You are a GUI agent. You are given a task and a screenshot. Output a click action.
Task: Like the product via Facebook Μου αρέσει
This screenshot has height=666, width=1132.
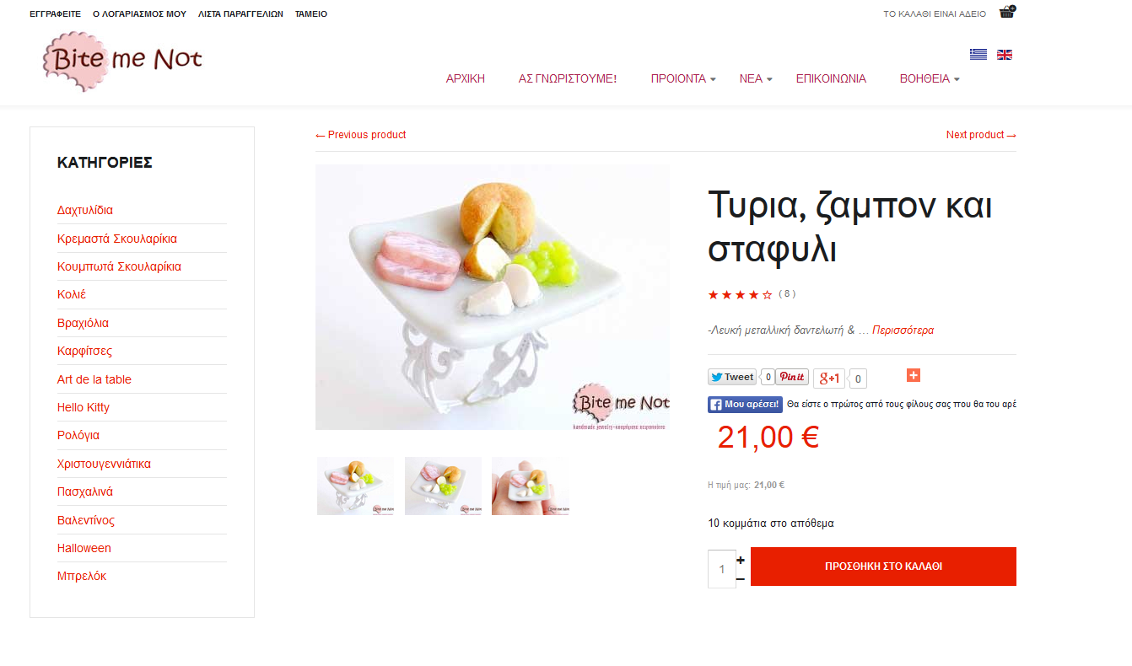click(745, 405)
